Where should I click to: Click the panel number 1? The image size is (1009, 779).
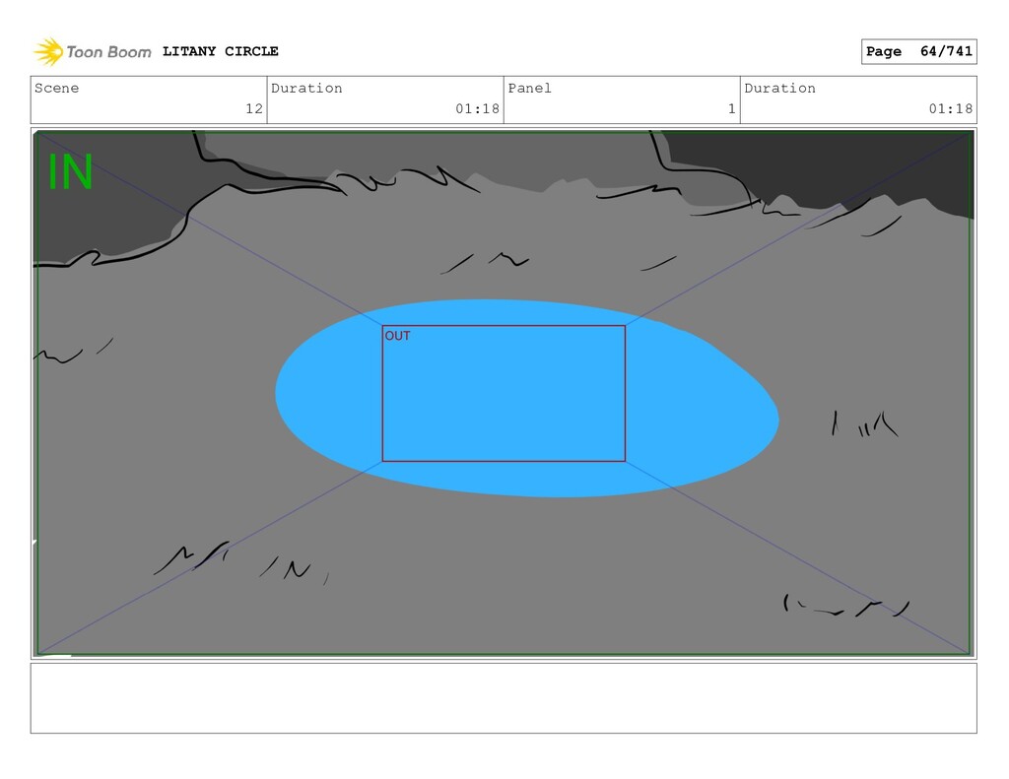[732, 108]
